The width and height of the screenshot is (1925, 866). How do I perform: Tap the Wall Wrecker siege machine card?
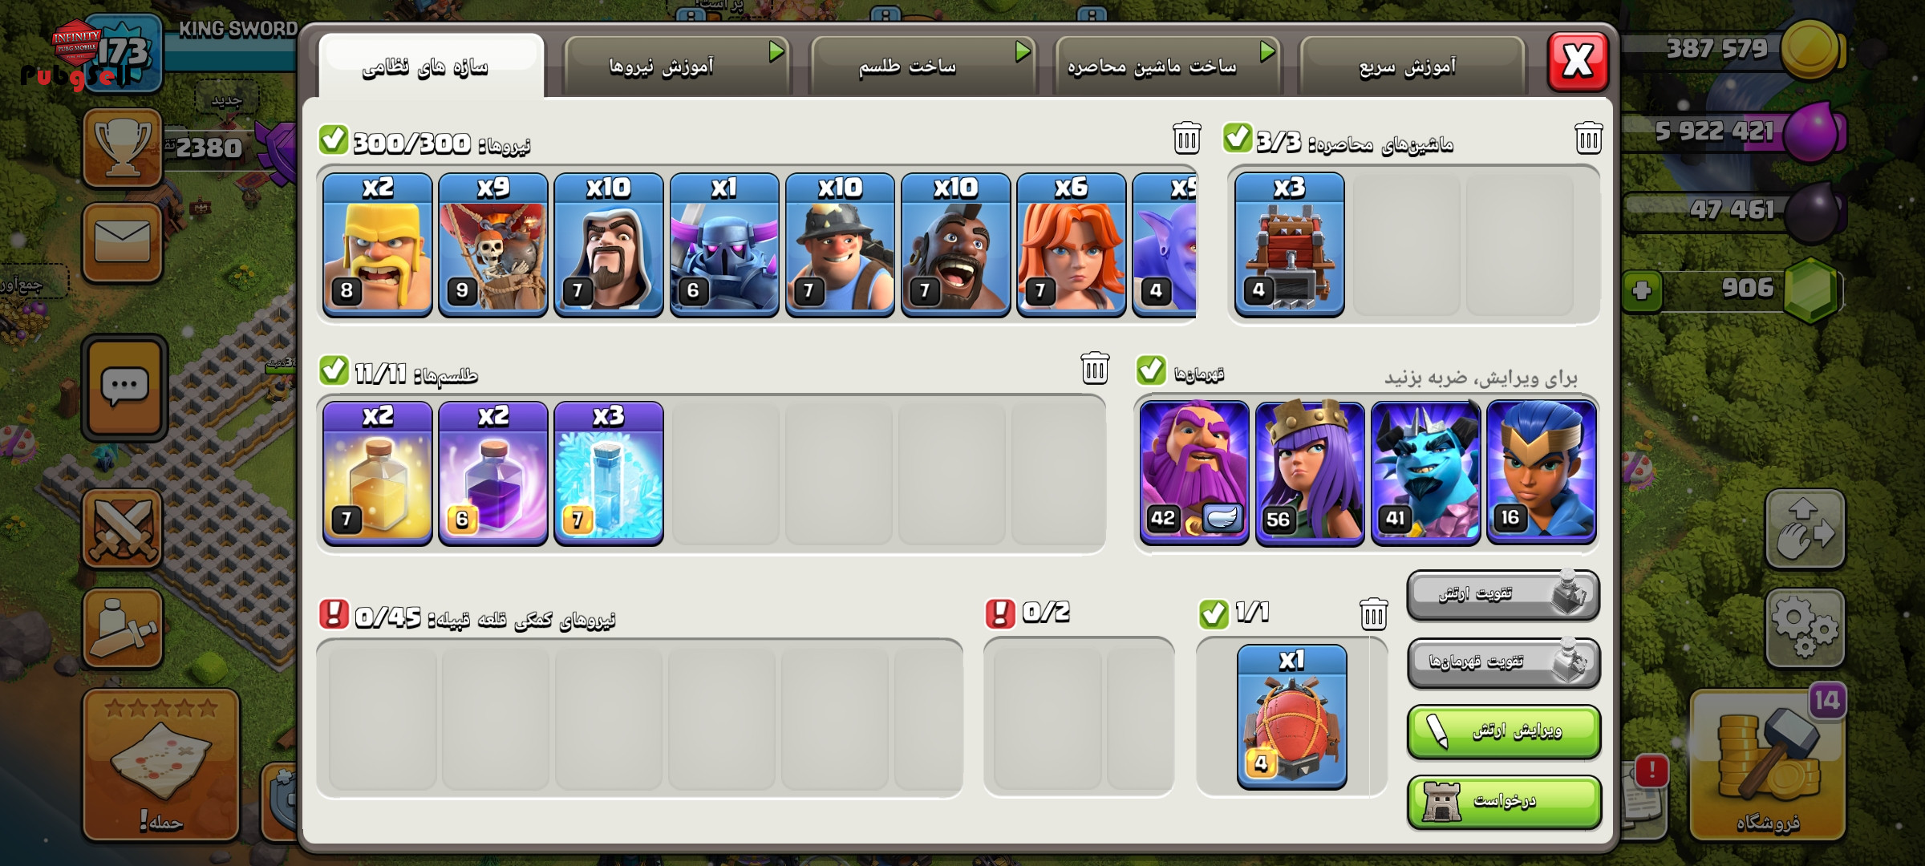click(1290, 245)
